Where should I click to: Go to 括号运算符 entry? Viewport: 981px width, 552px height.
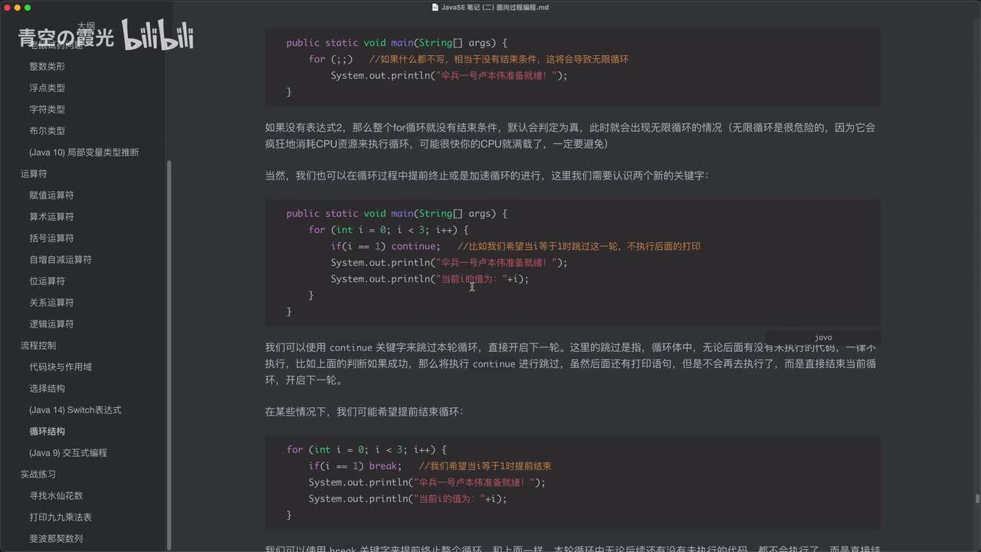51,238
